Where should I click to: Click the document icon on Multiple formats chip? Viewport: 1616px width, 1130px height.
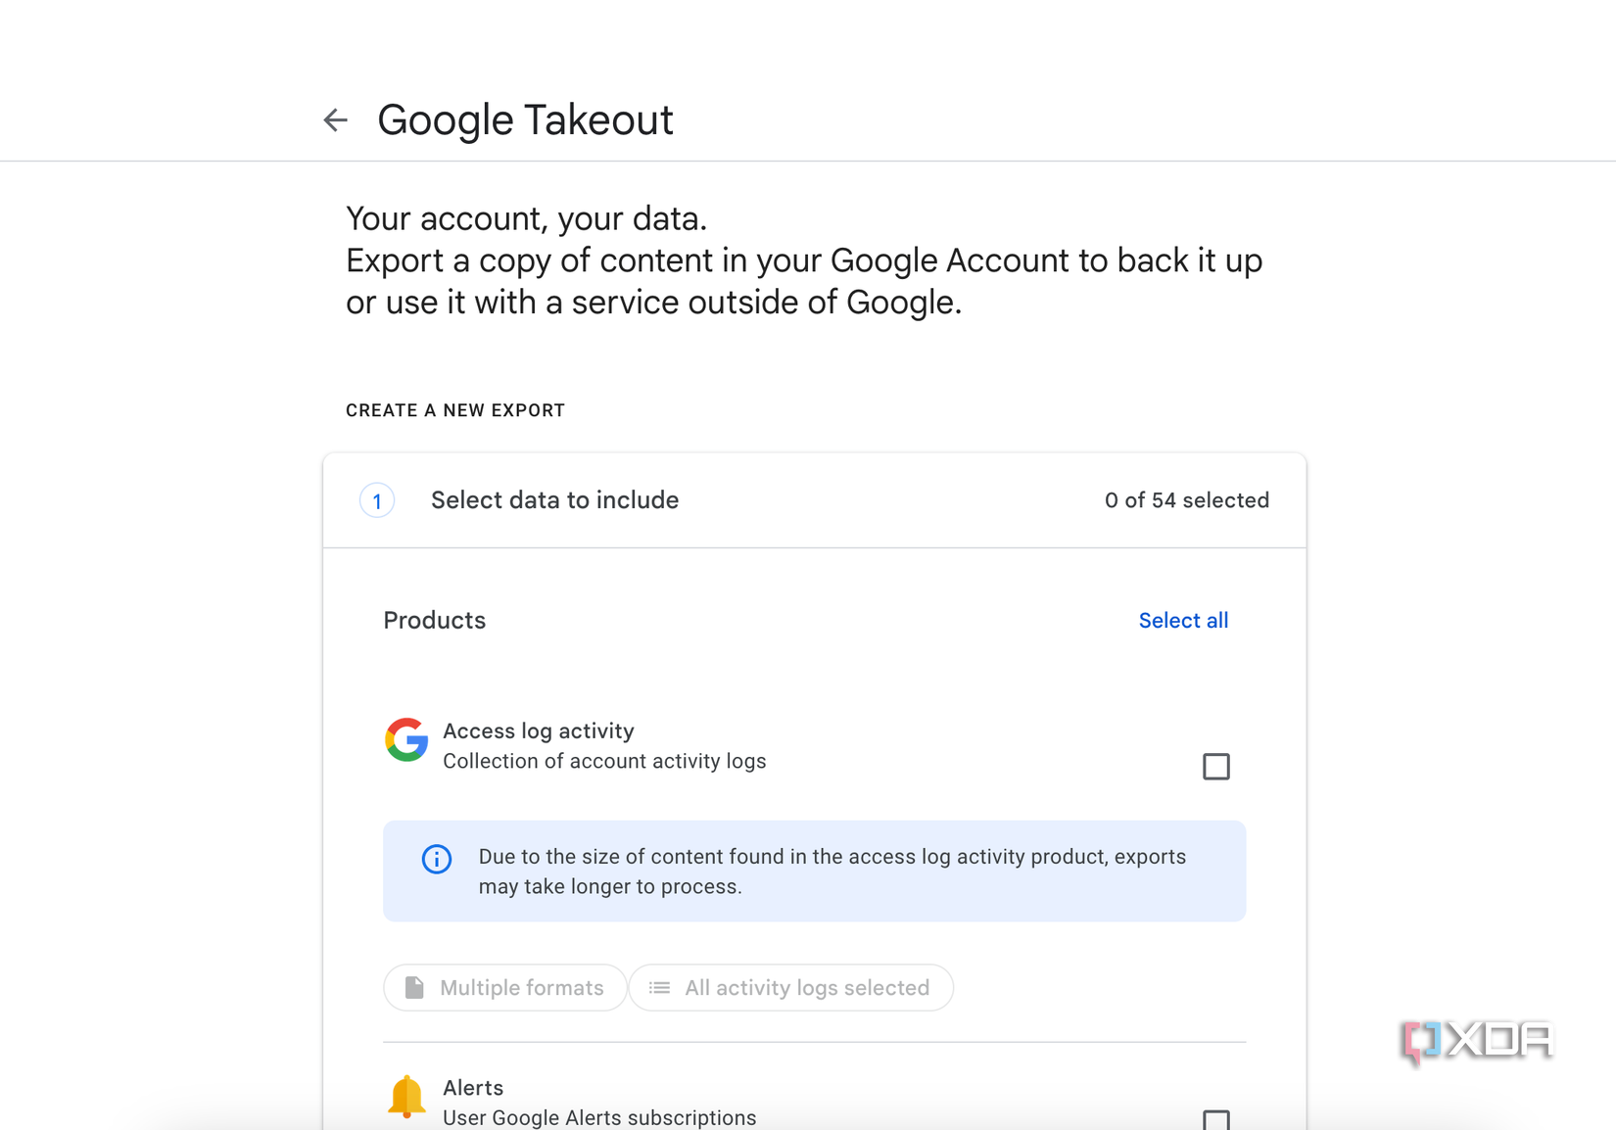coord(414,987)
